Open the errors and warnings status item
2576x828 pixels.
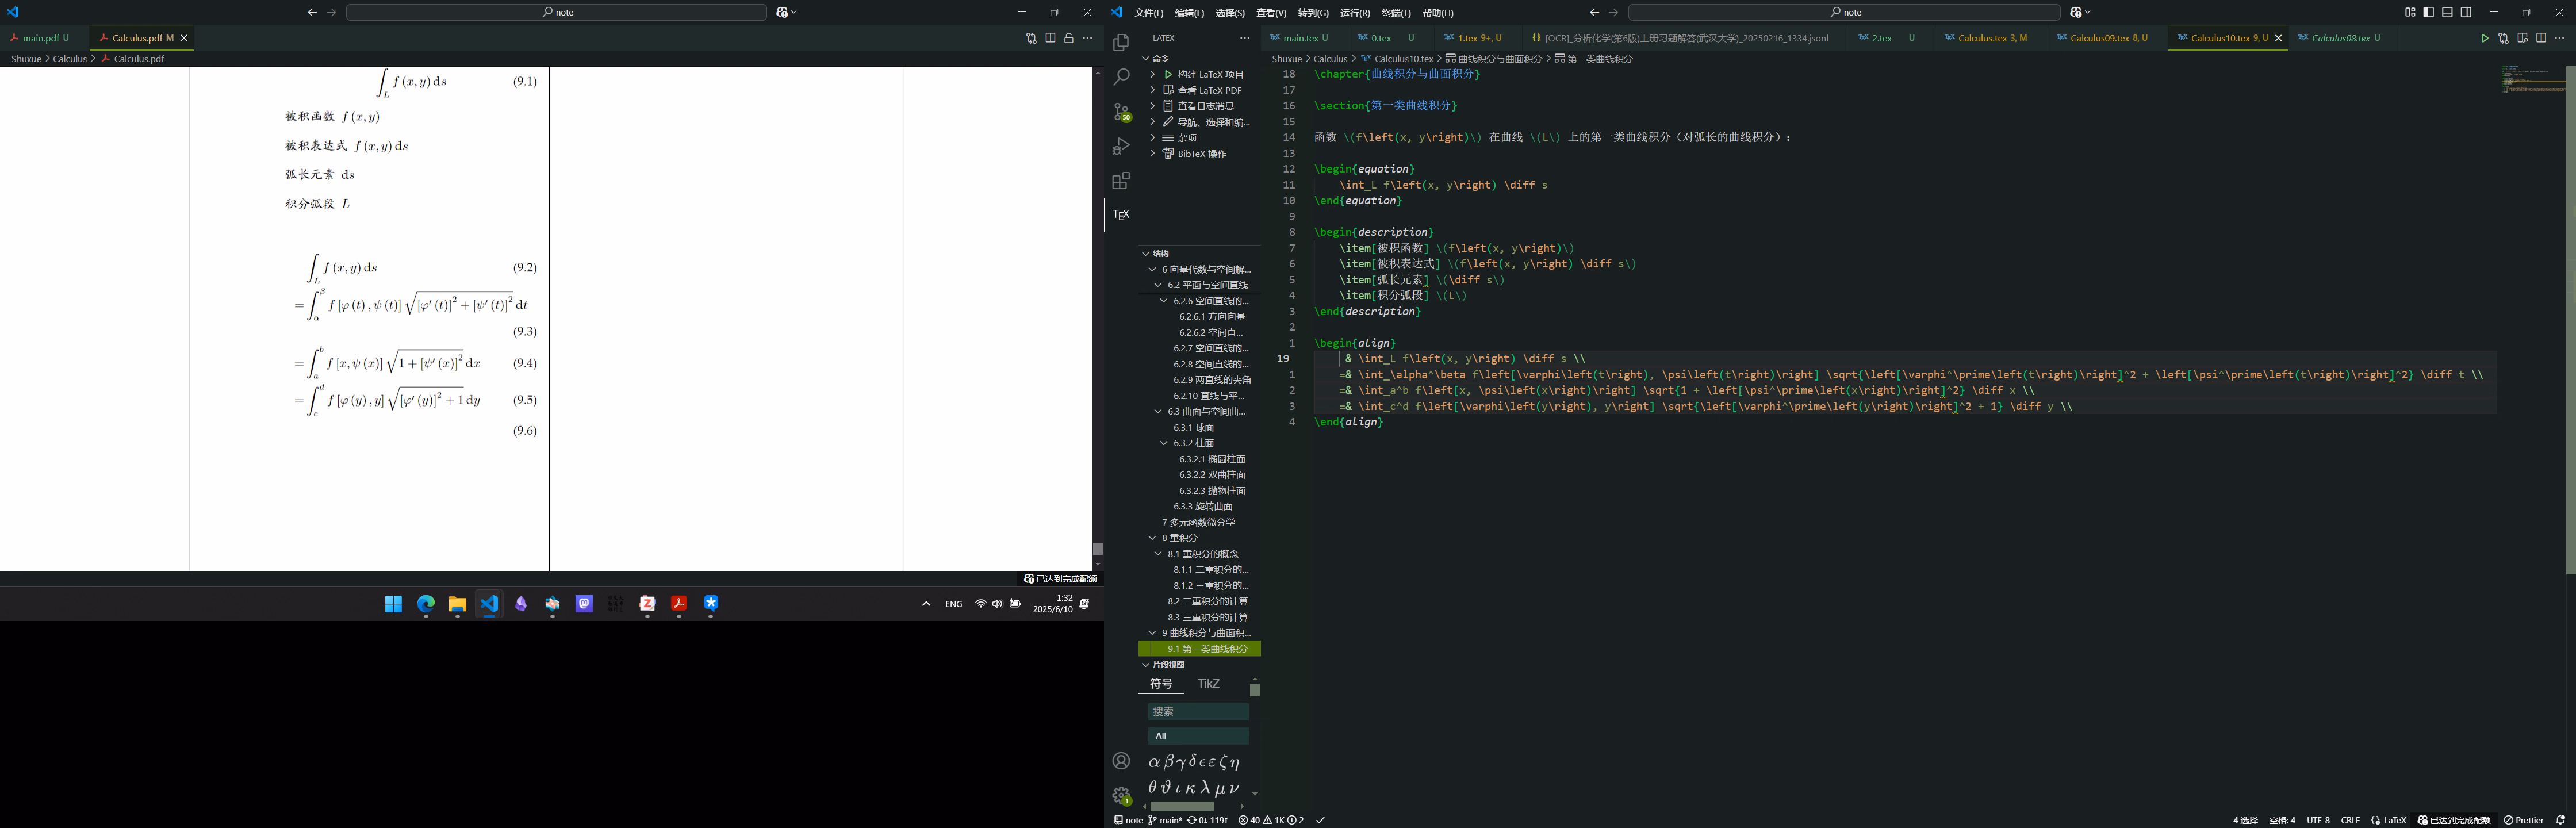[x=1270, y=820]
